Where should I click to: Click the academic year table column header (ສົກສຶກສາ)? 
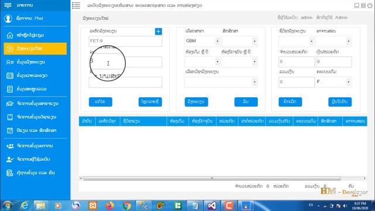tap(330, 121)
